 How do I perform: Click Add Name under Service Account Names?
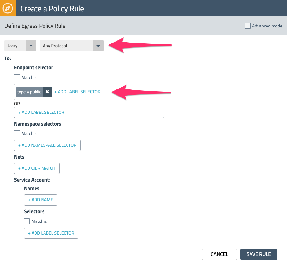pos(41,200)
